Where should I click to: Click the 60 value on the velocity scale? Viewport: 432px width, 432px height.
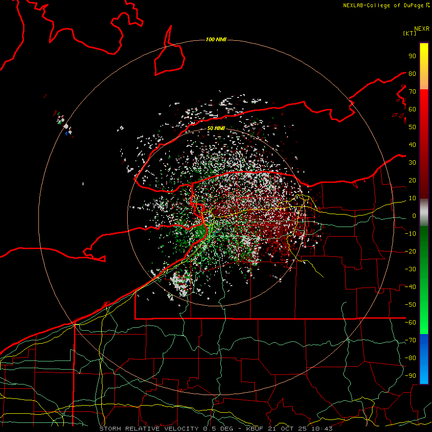(412, 109)
